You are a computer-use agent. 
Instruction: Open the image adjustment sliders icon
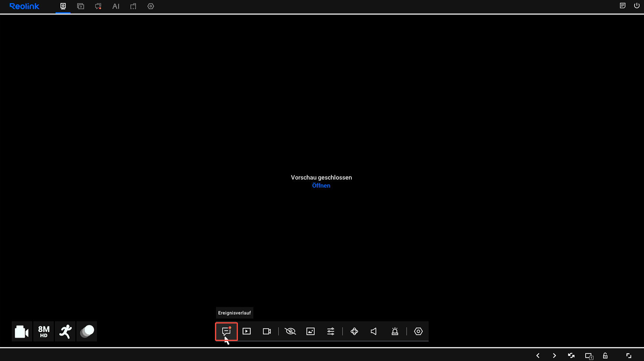331,331
